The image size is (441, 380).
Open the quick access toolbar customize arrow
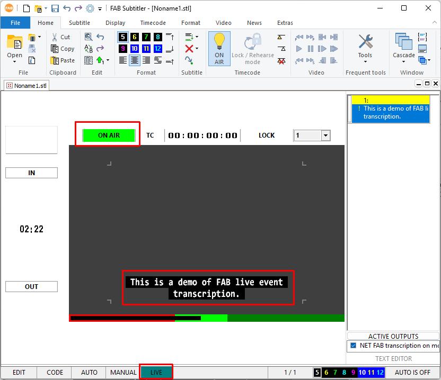(100, 9)
